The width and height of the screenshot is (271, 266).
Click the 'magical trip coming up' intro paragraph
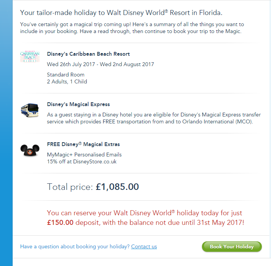(132, 28)
